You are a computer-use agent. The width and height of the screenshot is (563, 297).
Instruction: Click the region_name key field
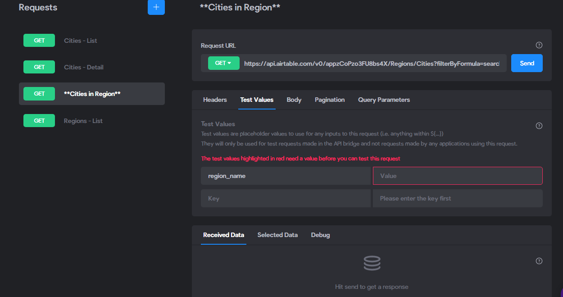286,176
